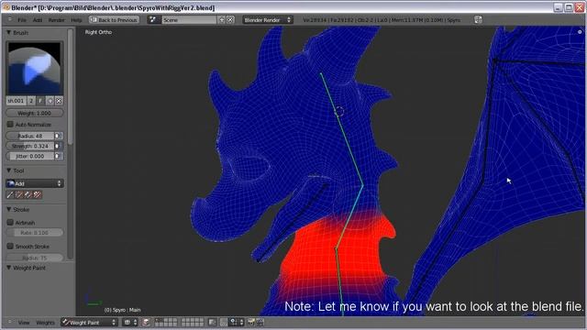Click the smooth stroke Radius field
The image size is (587, 330).
pyautogui.click(x=35, y=258)
